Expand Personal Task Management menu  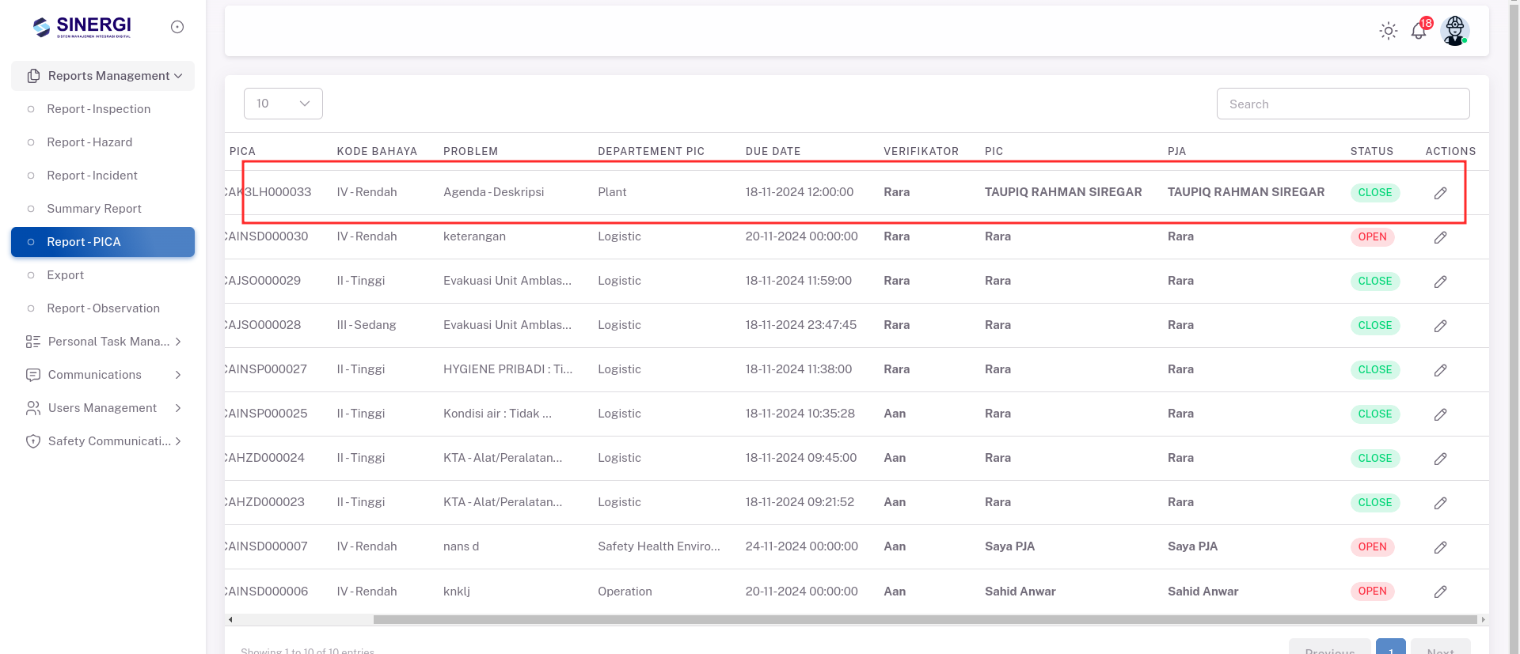click(x=103, y=342)
